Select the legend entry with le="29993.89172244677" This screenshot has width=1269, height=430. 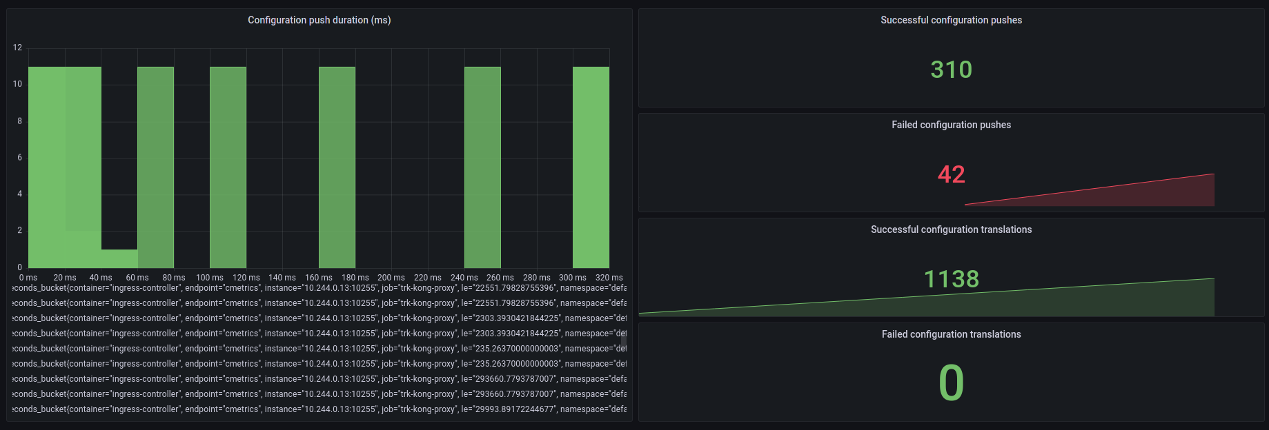tap(319, 409)
